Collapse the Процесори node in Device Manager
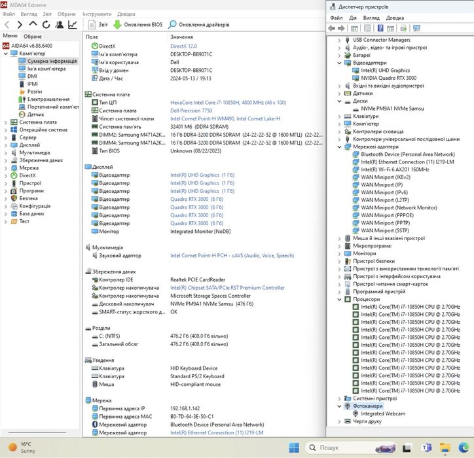This screenshot has height=458, width=474. [x=339, y=298]
